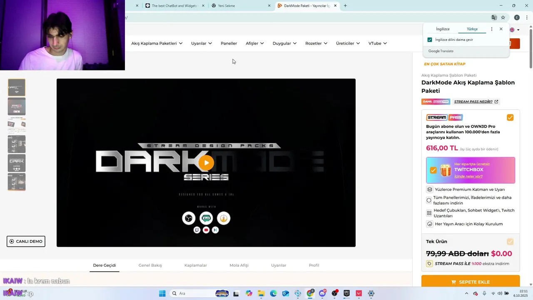Viewport: 533px width, 300px height.
Task: Open Windows Start menu
Action: point(162,293)
